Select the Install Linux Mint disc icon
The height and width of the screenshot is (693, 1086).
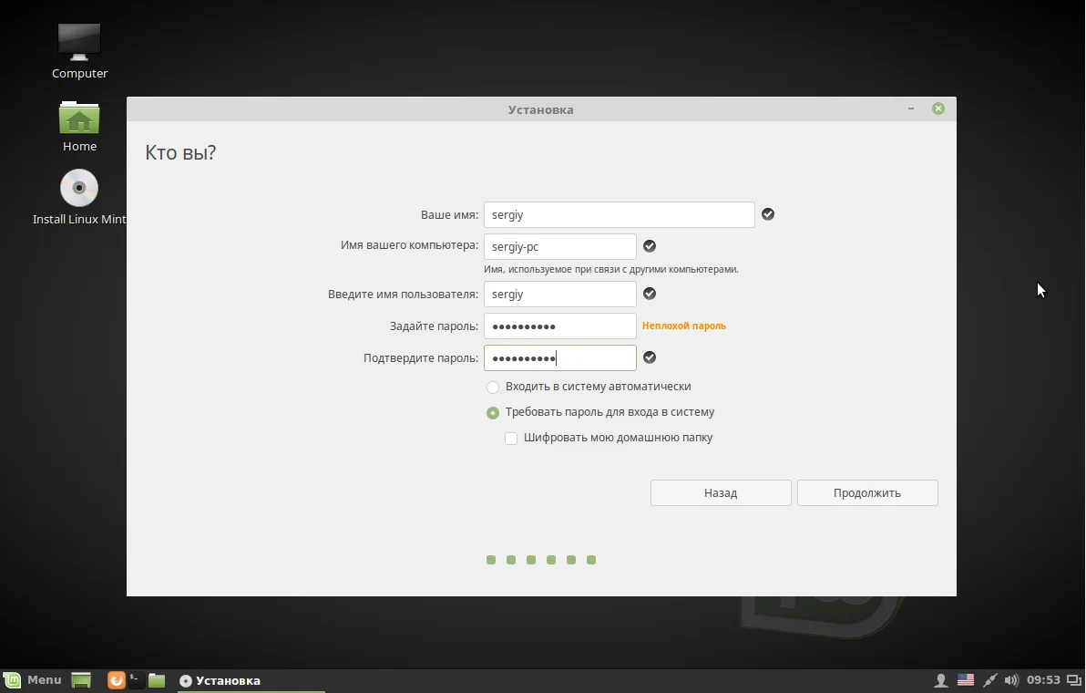click(79, 188)
